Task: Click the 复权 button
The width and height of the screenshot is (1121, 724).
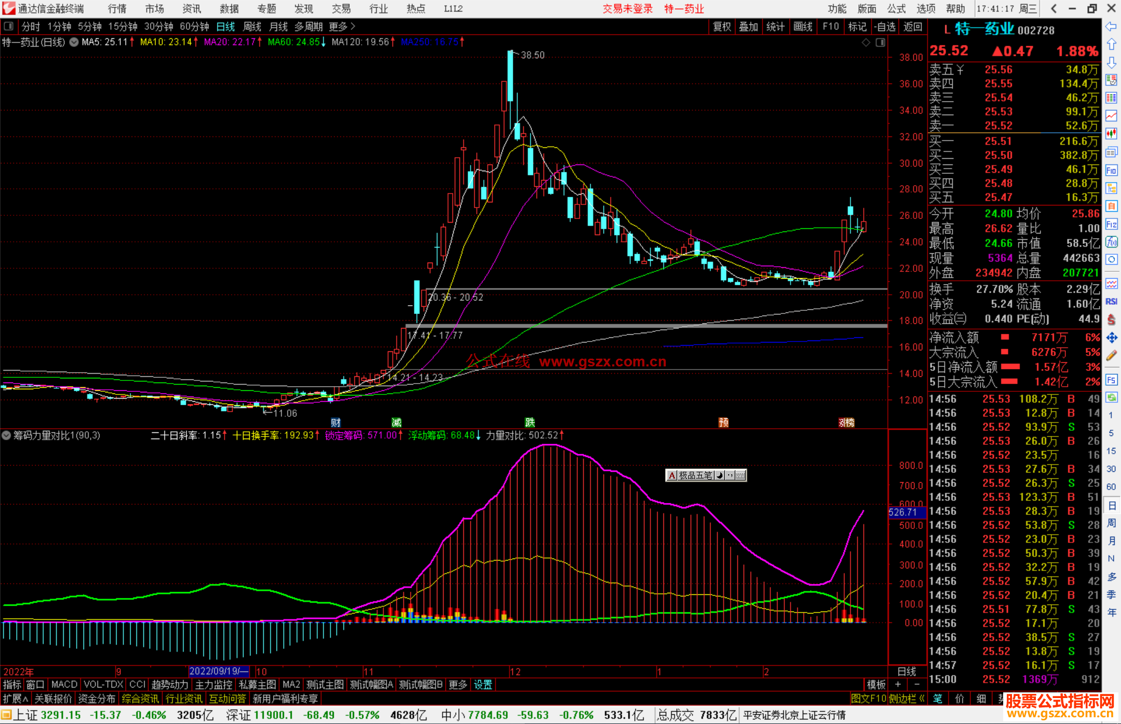Action: pos(721,26)
